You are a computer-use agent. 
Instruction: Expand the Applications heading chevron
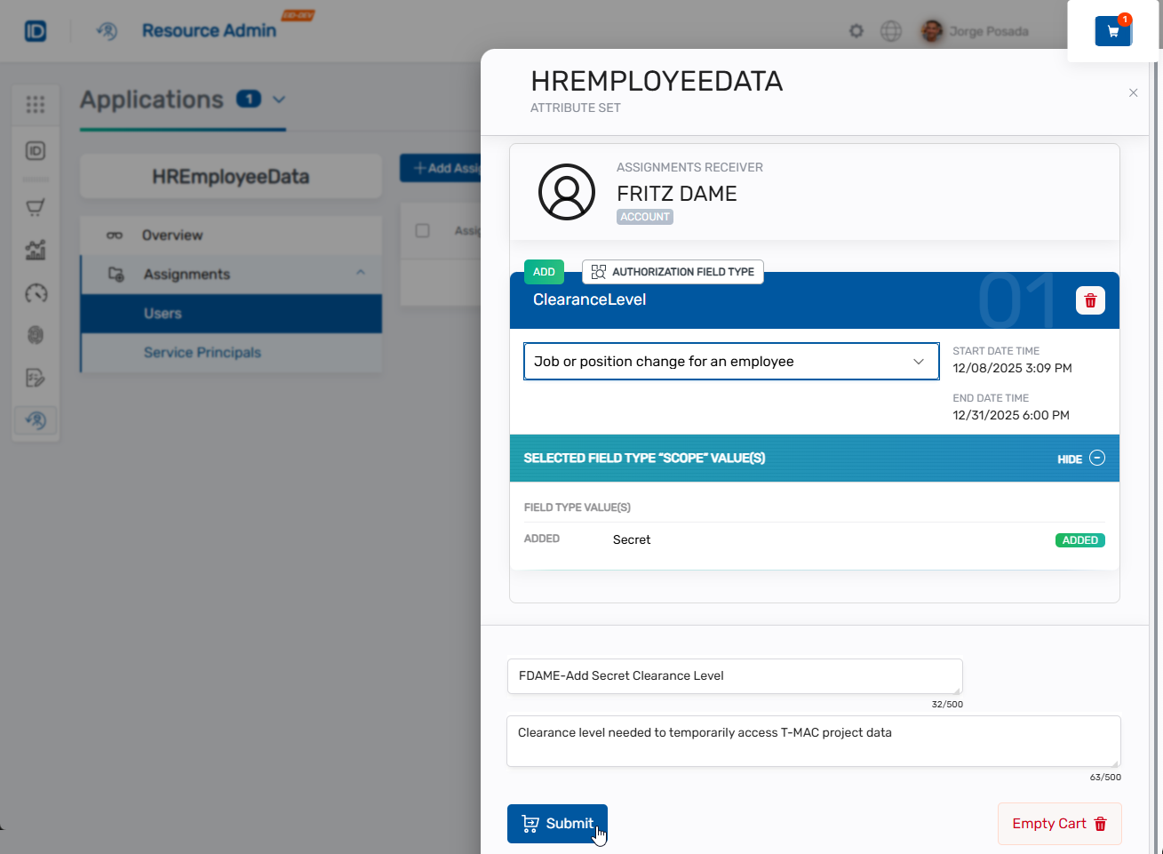pyautogui.click(x=279, y=100)
